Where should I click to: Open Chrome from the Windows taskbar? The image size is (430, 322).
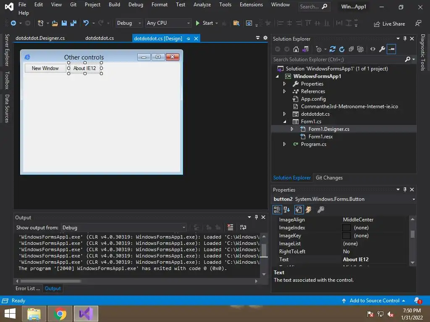pyautogui.click(x=60, y=314)
